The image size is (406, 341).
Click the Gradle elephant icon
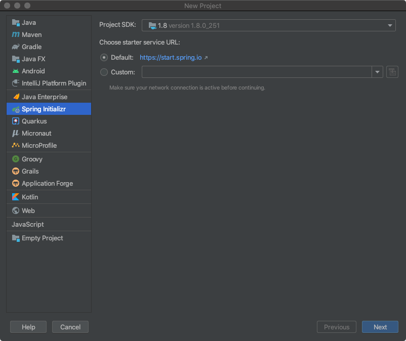(x=16, y=47)
